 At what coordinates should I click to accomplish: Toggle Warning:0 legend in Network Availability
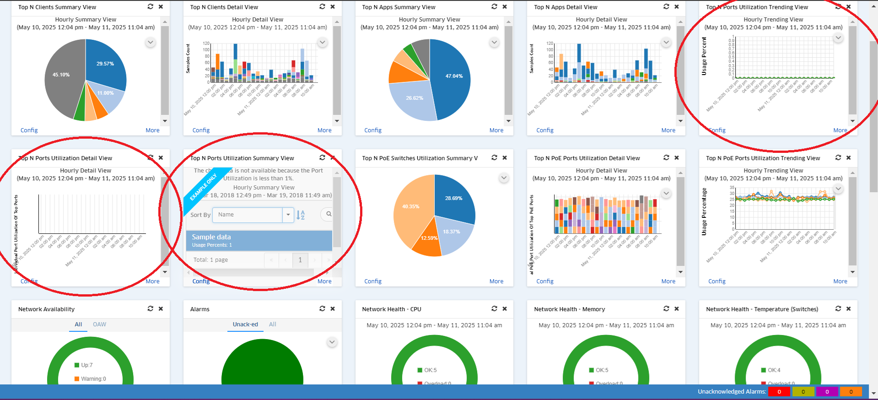coord(90,379)
